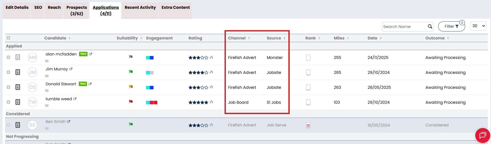The image size is (491, 144).
Task: Open the Recent Activity tab
Action: click(x=140, y=7)
